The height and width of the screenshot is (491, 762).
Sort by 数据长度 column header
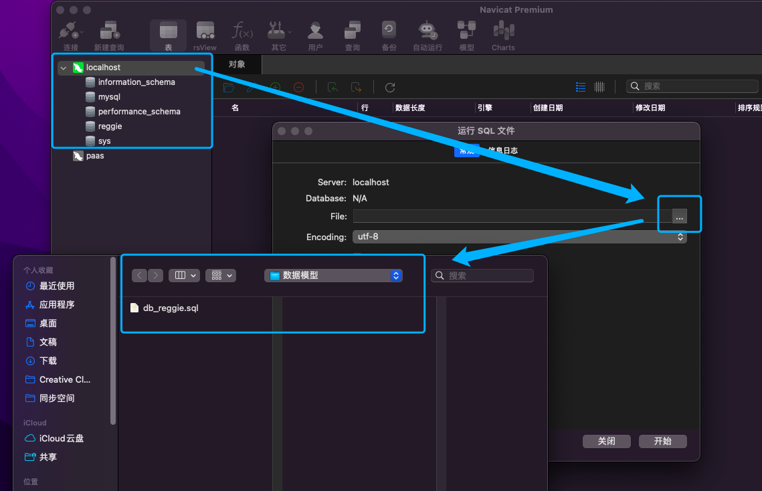pos(410,108)
